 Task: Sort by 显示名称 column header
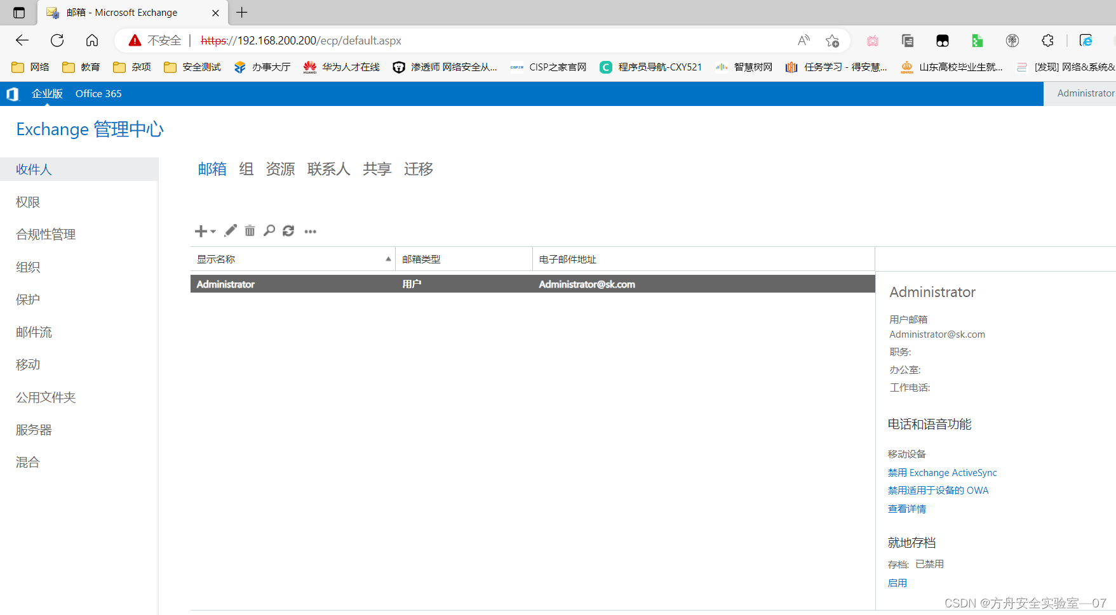(293, 259)
